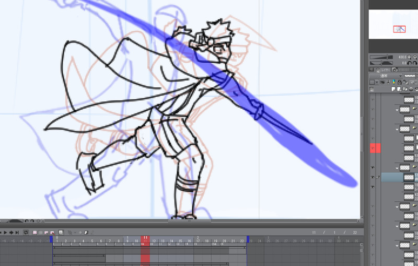Click the layer palette color swatch
This screenshot has height=266, width=418.
click(x=372, y=83)
